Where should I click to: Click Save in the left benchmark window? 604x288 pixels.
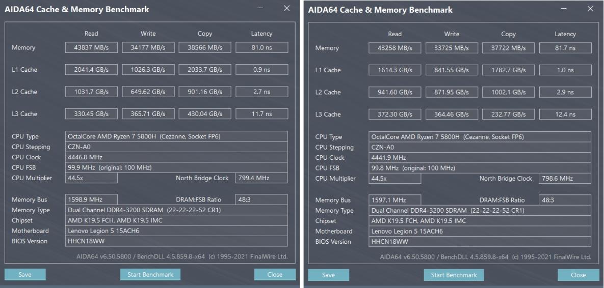pos(25,275)
